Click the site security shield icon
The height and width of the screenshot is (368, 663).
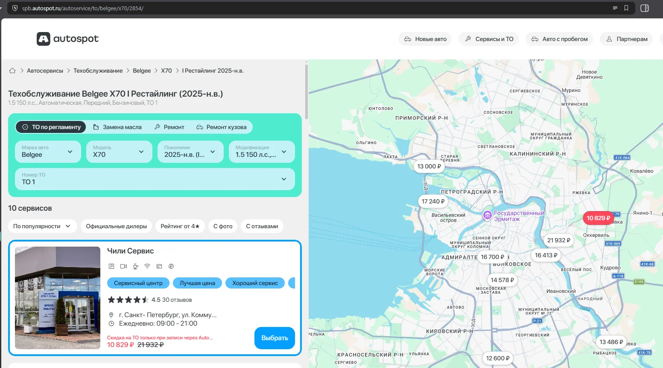tap(15, 8)
